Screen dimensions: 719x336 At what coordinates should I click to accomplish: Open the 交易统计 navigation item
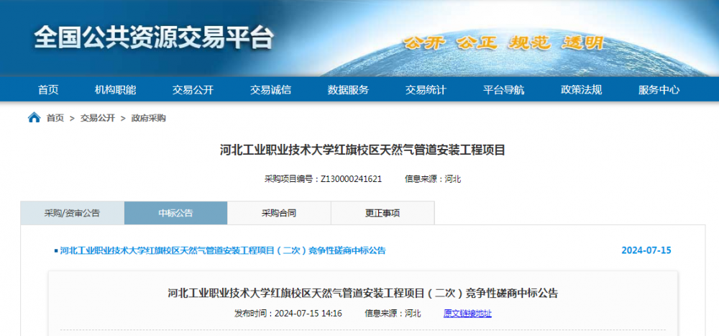(x=426, y=90)
